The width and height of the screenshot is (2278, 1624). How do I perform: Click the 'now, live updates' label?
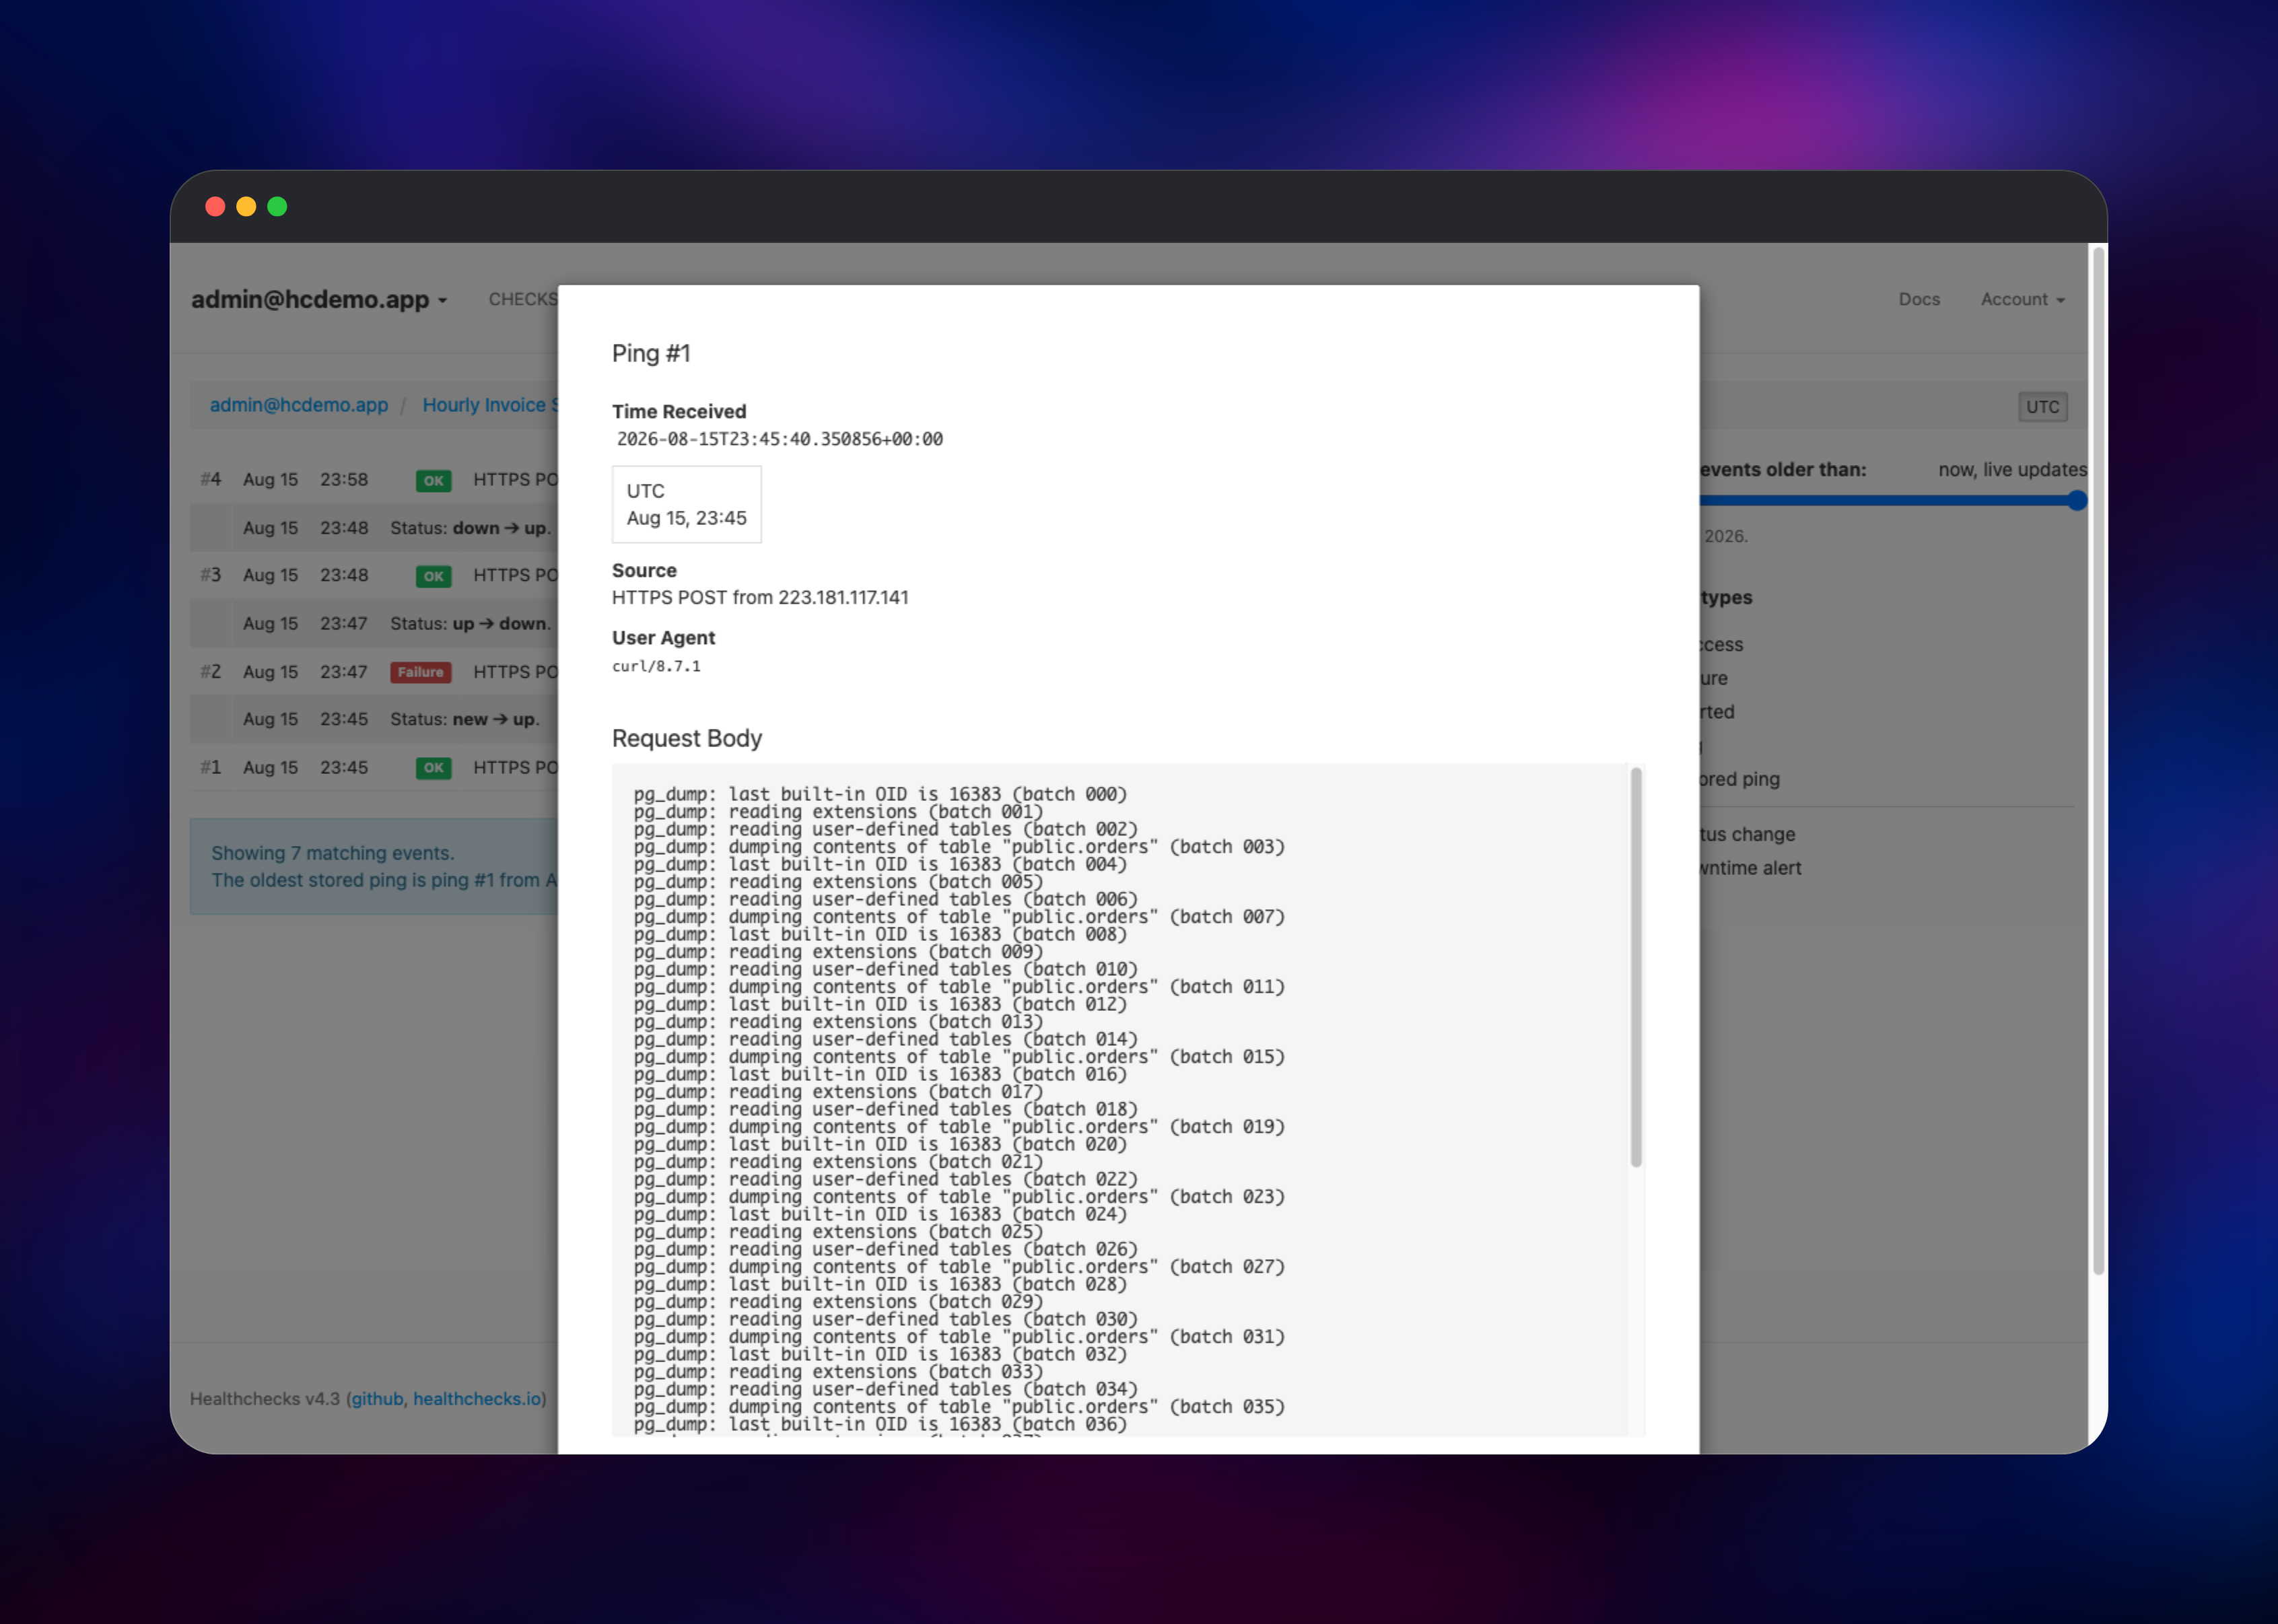(2012, 469)
